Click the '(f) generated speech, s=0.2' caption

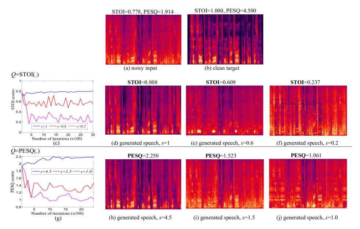pyautogui.click(x=307, y=143)
